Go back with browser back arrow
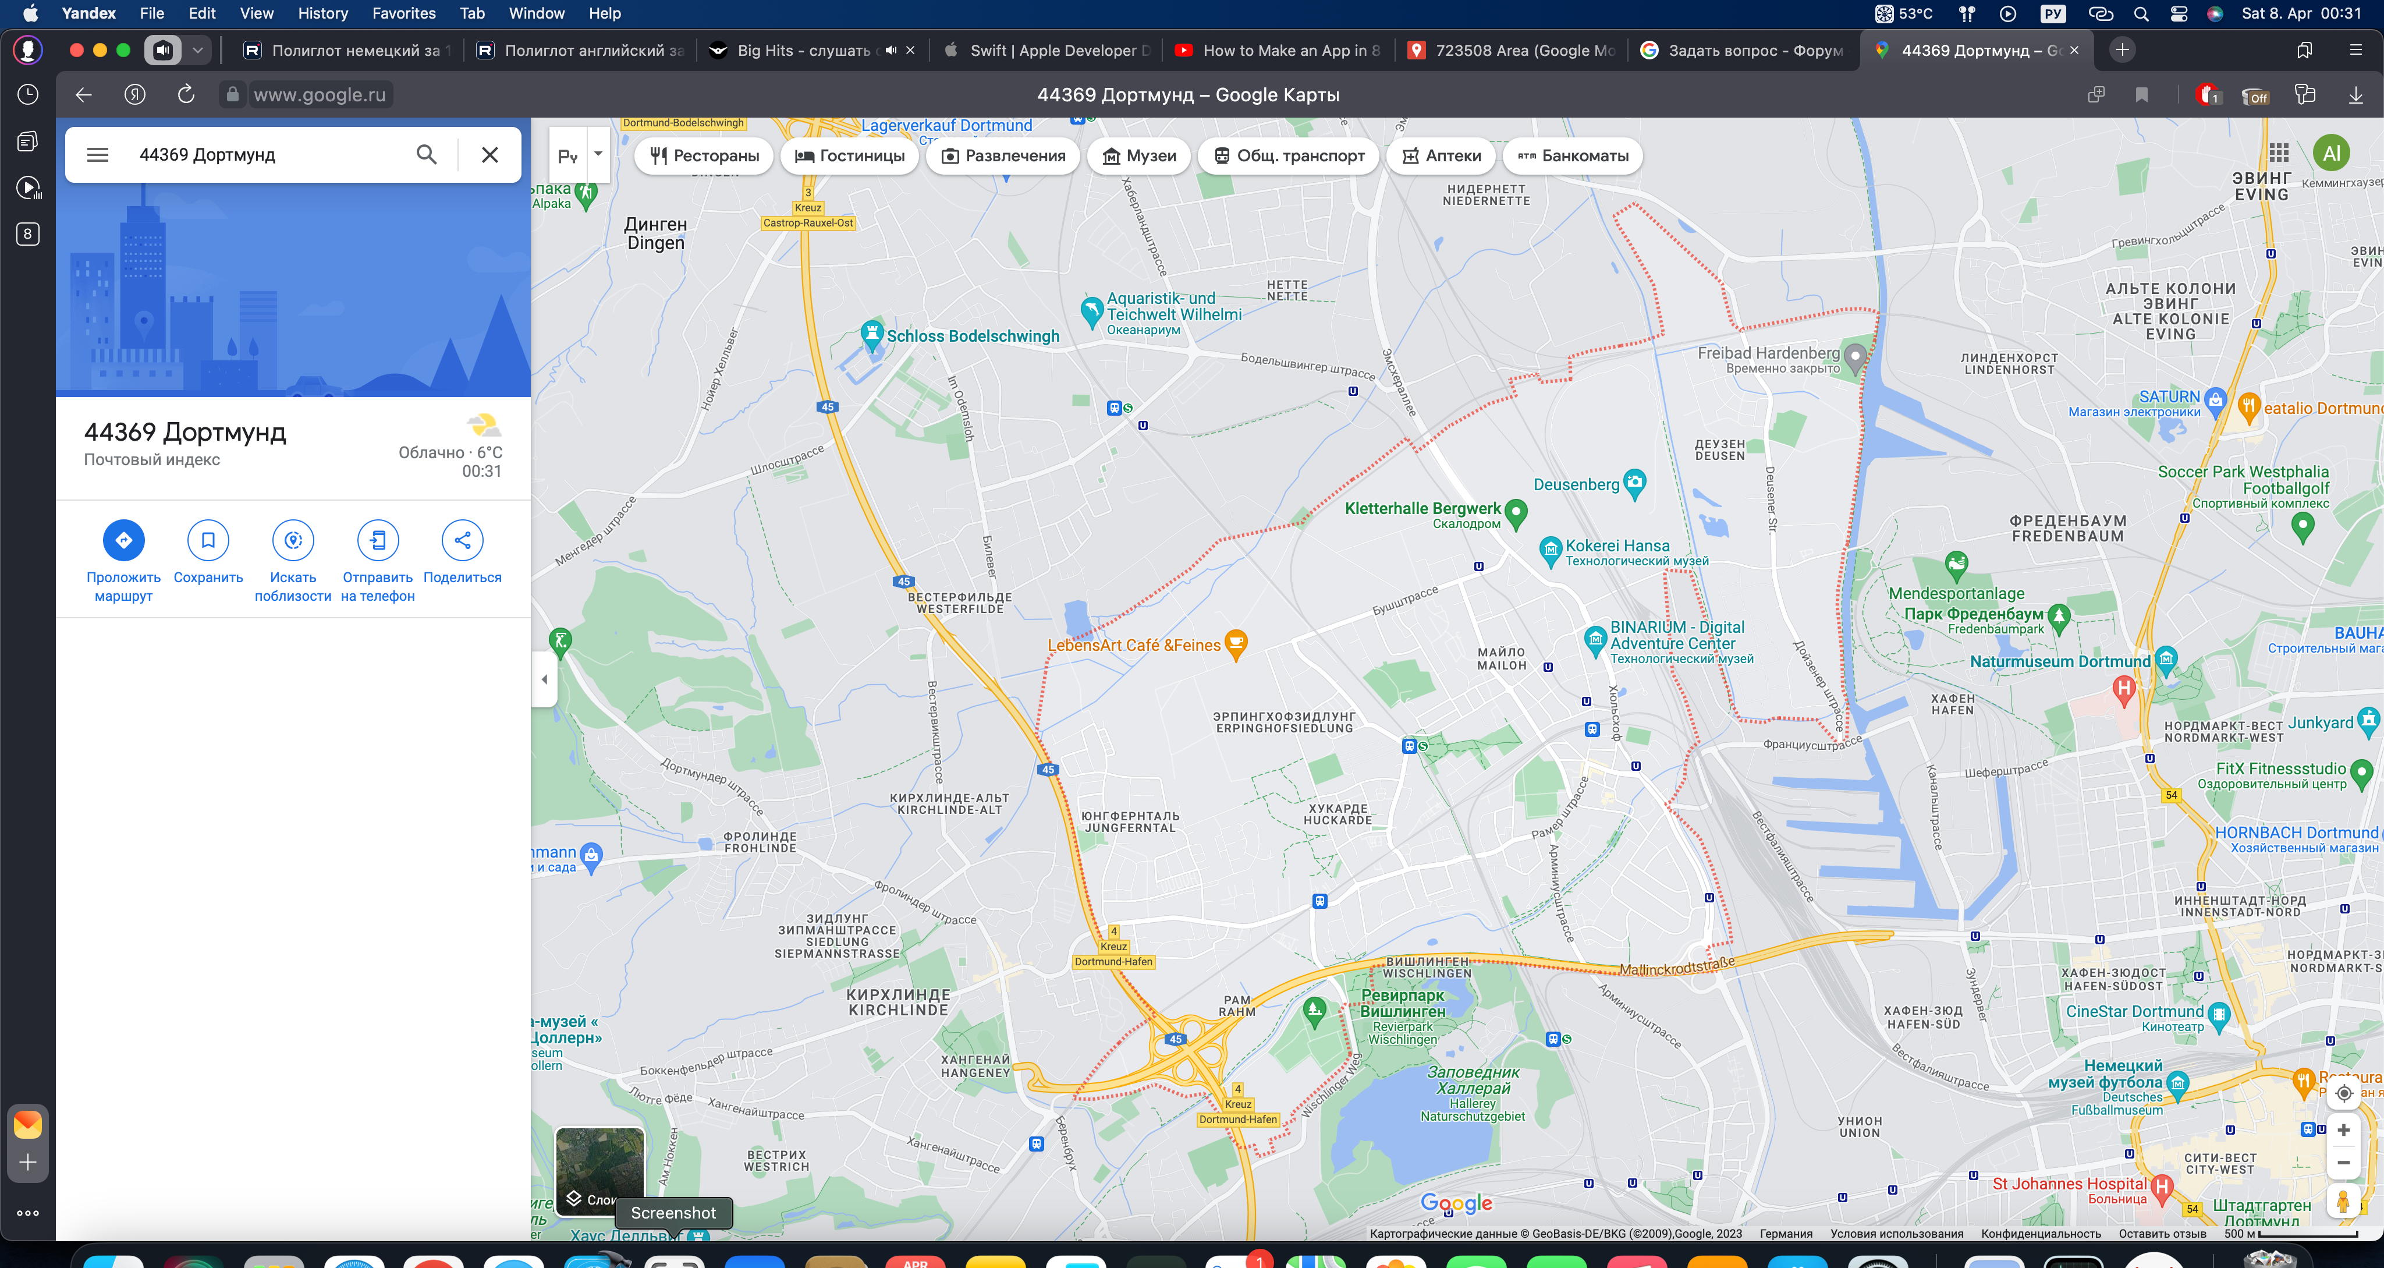 (83, 94)
